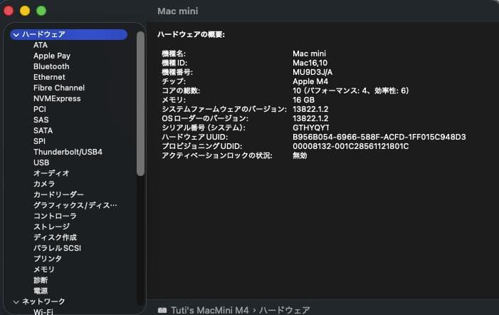Select ATA in the sidebar
The height and width of the screenshot is (315, 499).
click(x=41, y=45)
